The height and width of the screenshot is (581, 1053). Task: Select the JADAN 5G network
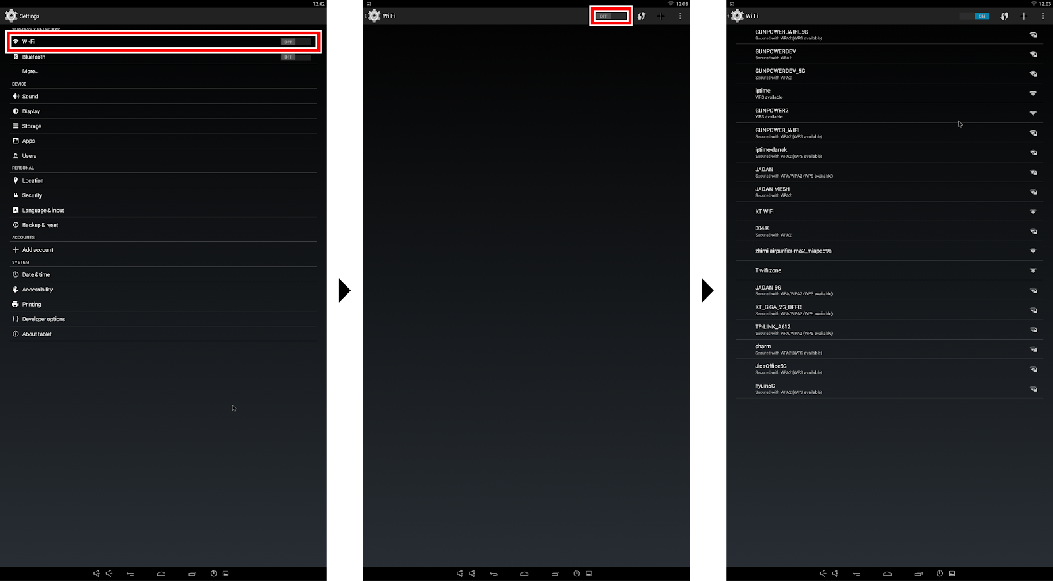click(889, 290)
